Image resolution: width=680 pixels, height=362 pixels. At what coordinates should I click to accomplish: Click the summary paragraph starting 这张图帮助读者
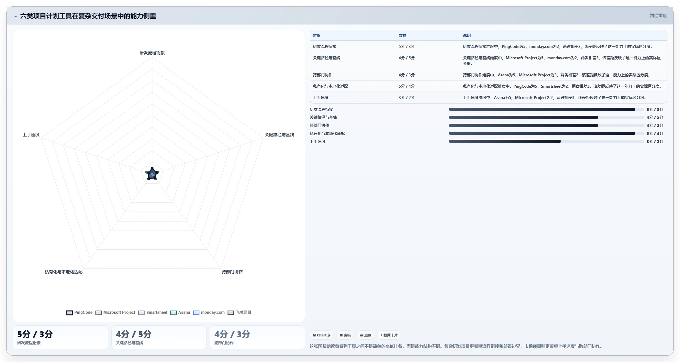456,346
